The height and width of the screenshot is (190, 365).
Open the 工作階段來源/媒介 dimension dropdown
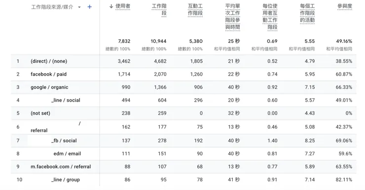point(79,7)
